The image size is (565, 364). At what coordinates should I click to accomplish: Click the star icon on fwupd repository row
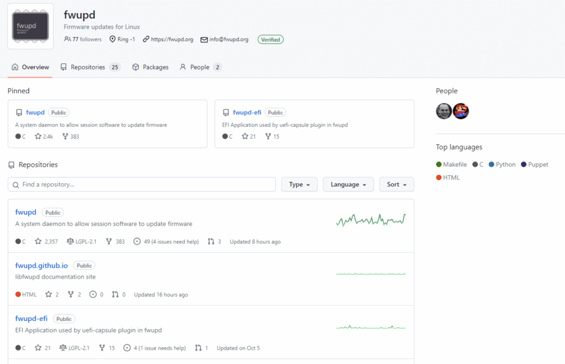(x=38, y=241)
